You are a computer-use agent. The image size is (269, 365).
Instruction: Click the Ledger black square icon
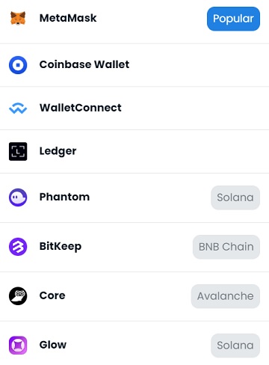pos(18,151)
